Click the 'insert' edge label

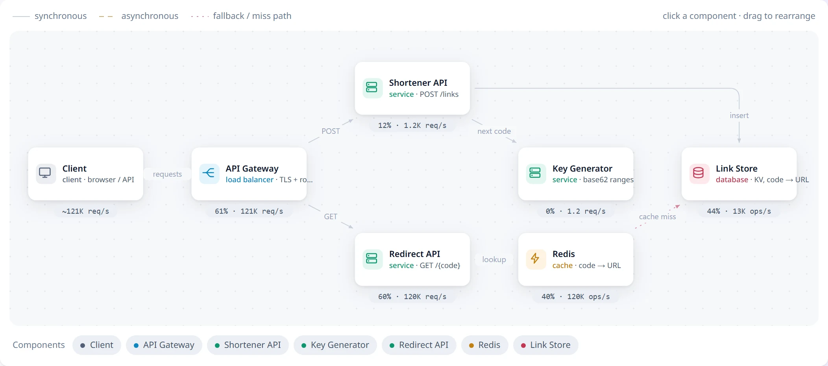pyautogui.click(x=739, y=115)
